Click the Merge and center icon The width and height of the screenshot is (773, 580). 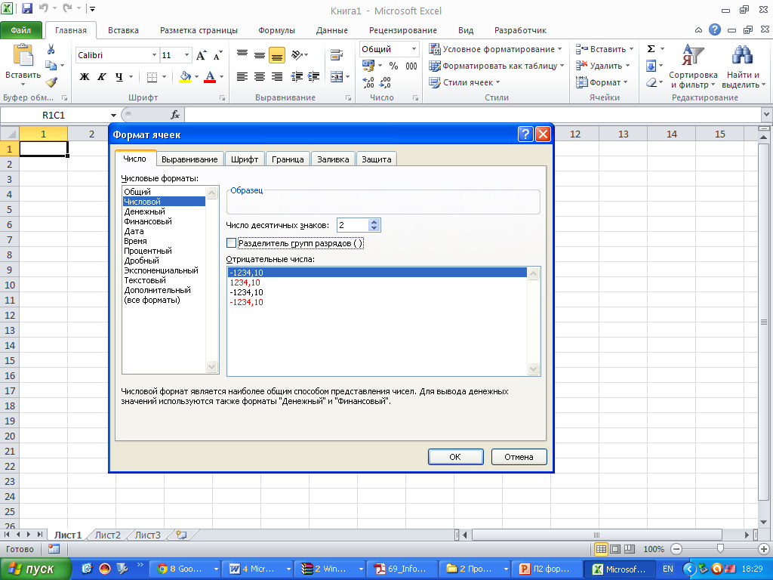click(336, 76)
